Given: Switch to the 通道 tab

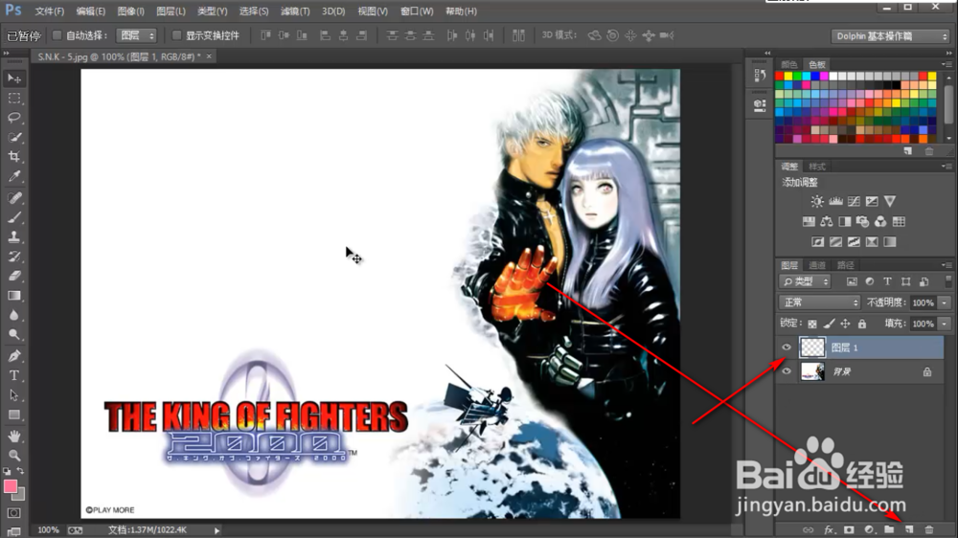Looking at the screenshot, I should [x=817, y=265].
